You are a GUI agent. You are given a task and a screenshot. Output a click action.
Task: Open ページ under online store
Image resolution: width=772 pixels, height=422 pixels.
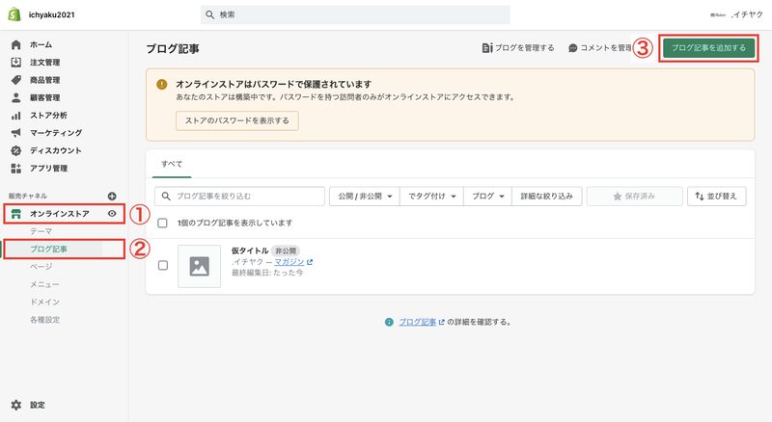pyautogui.click(x=41, y=267)
